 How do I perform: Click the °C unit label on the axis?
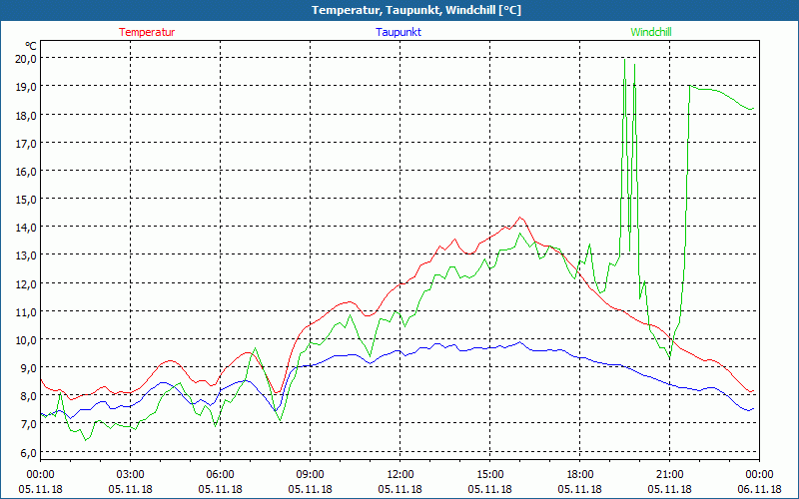tap(32, 46)
